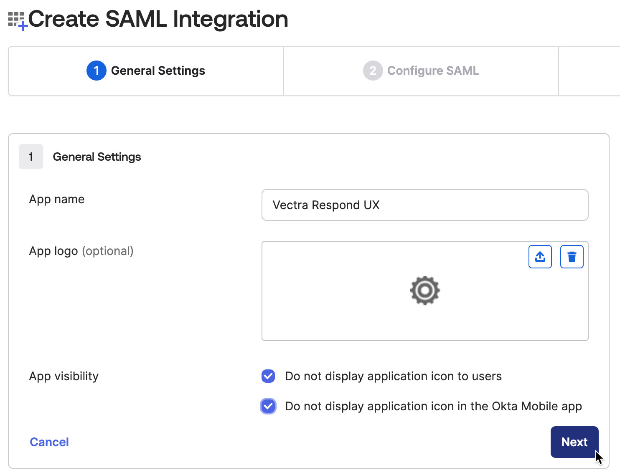Upload a new app logo
Screen dimensions: 620x475
tap(540, 257)
